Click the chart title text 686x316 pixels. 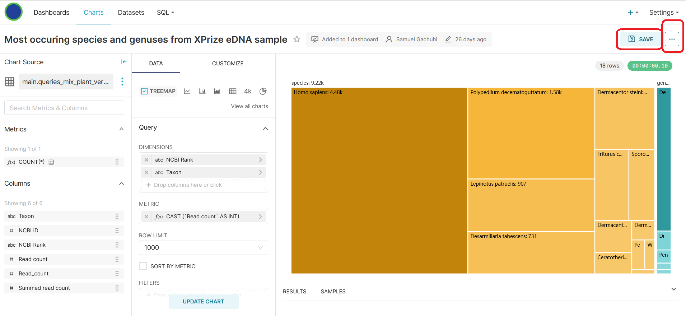click(146, 39)
